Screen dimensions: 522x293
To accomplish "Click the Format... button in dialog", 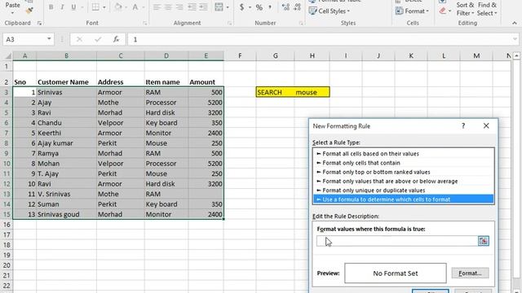I will (x=470, y=273).
